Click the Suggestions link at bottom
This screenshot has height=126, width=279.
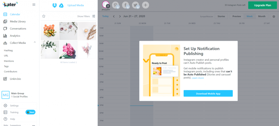(15, 125)
